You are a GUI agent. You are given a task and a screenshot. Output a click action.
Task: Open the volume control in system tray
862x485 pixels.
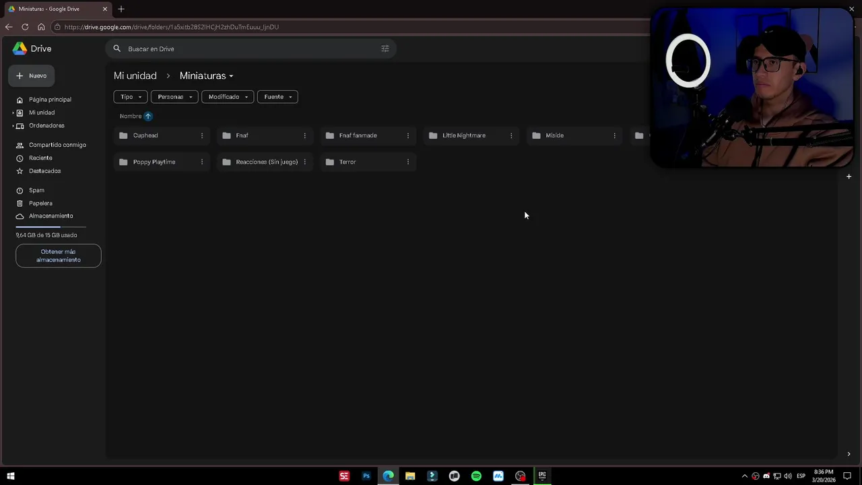(x=788, y=476)
